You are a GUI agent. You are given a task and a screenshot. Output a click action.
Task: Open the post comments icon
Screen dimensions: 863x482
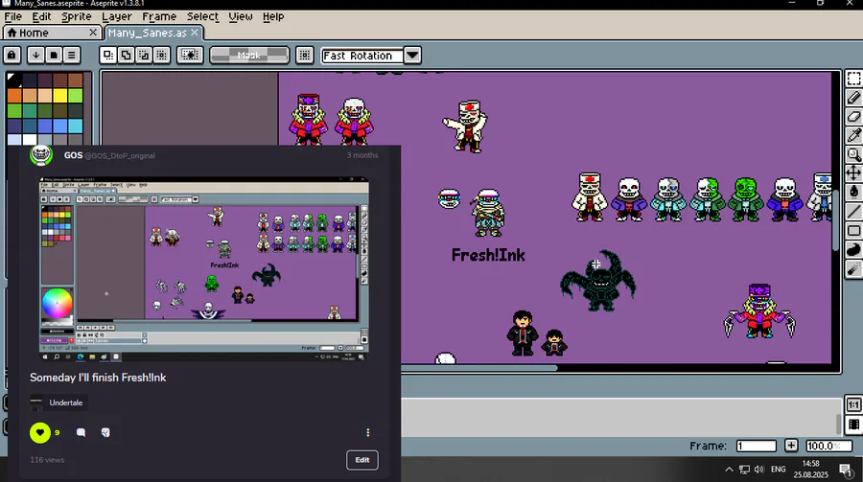point(81,432)
